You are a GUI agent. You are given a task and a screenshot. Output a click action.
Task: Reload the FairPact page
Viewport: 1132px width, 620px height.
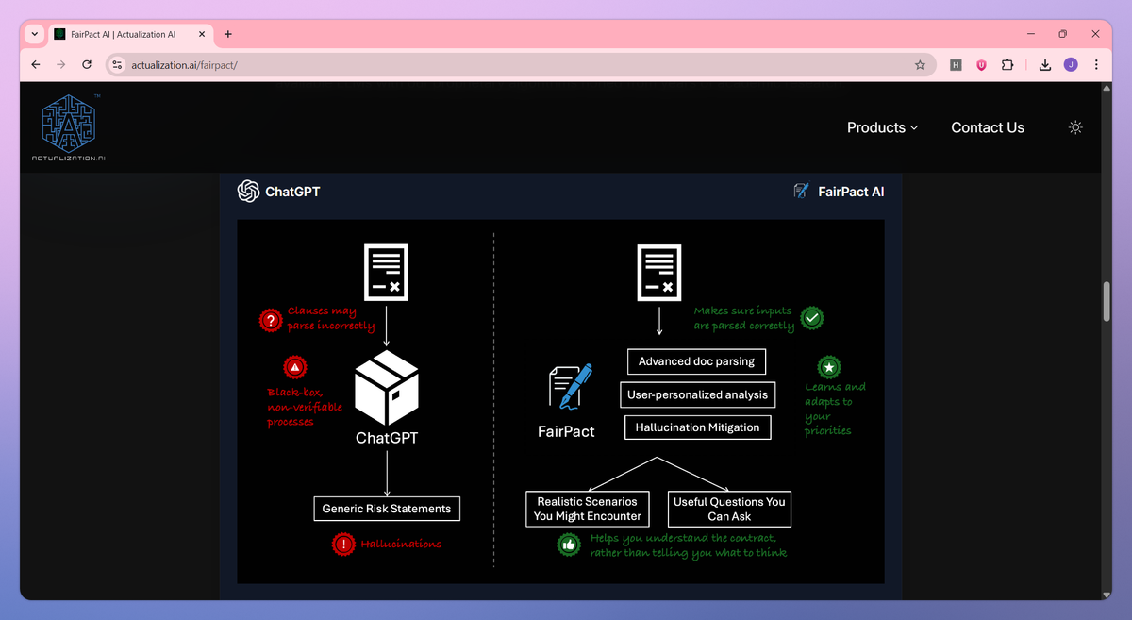(x=87, y=65)
